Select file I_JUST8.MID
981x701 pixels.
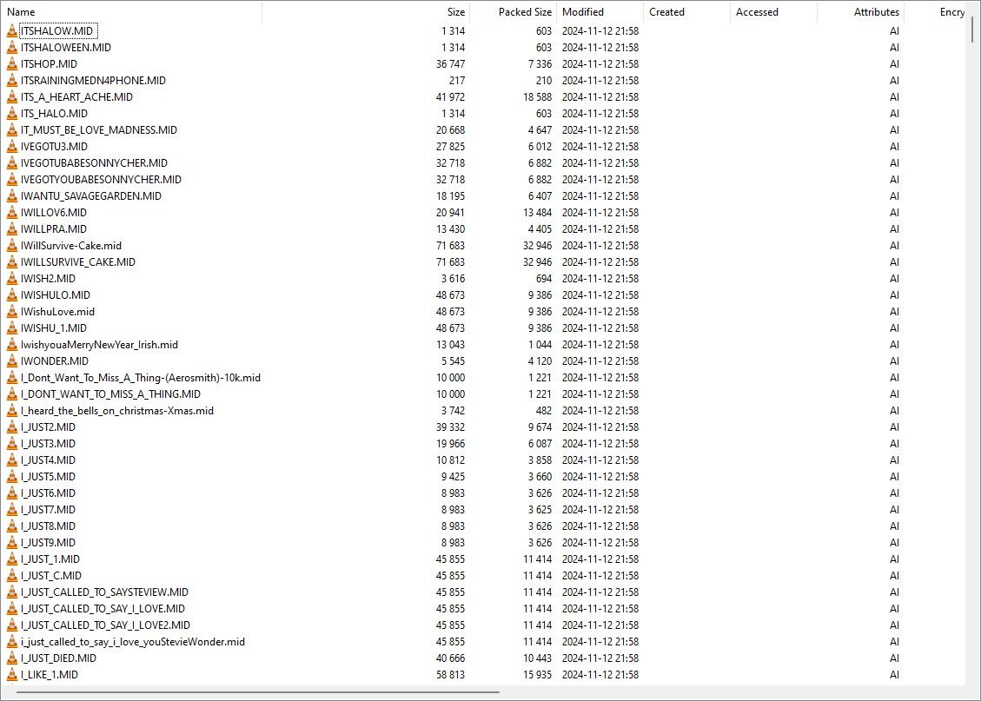(48, 526)
